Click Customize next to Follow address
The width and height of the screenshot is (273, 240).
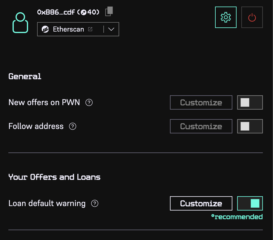[x=201, y=126]
